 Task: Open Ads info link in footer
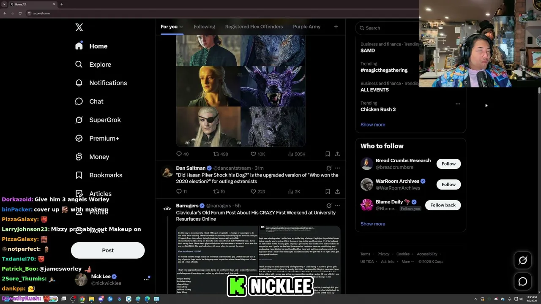tap(388, 262)
